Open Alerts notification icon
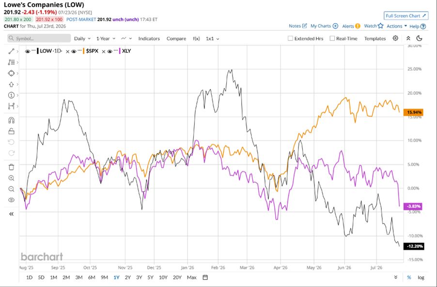The image size is (437, 287). click(358, 26)
